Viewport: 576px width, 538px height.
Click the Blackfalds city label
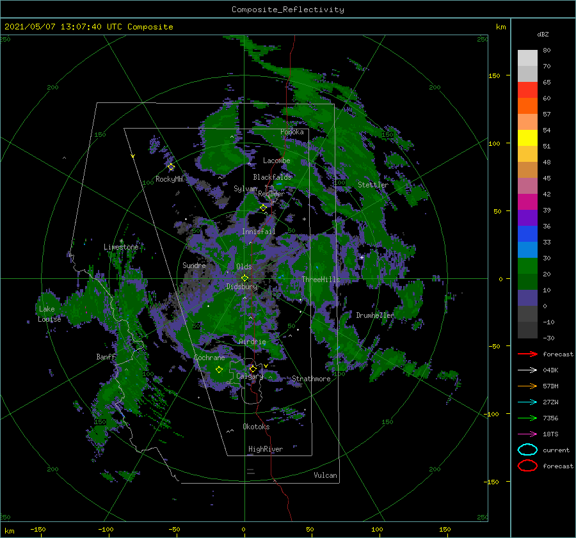[x=272, y=177]
